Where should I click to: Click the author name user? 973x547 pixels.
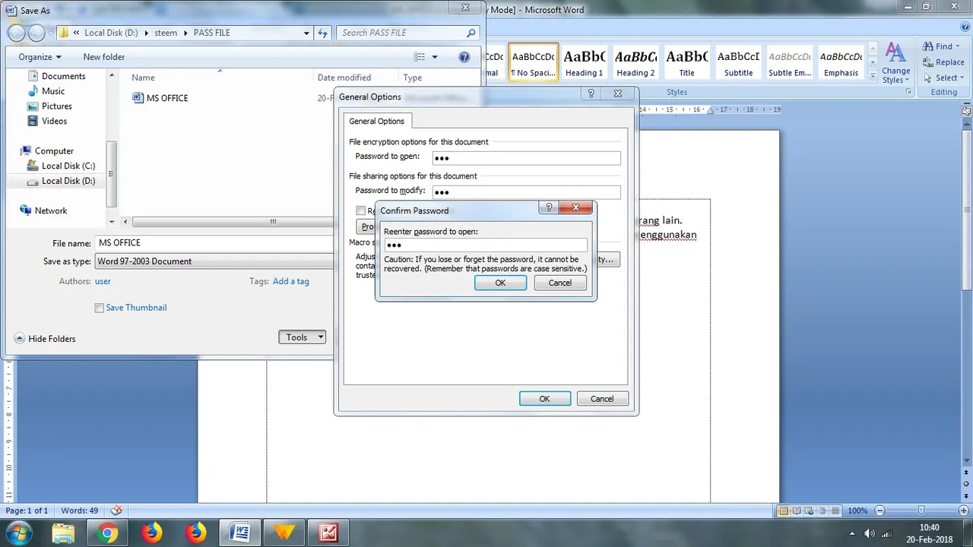[x=103, y=281]
